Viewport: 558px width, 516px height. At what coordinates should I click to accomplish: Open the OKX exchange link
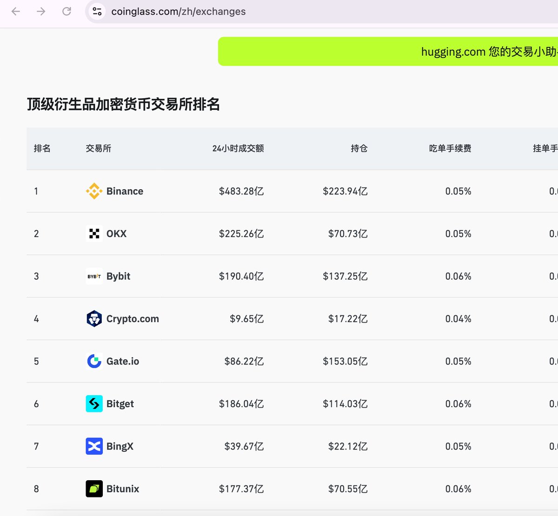point(116,234)
